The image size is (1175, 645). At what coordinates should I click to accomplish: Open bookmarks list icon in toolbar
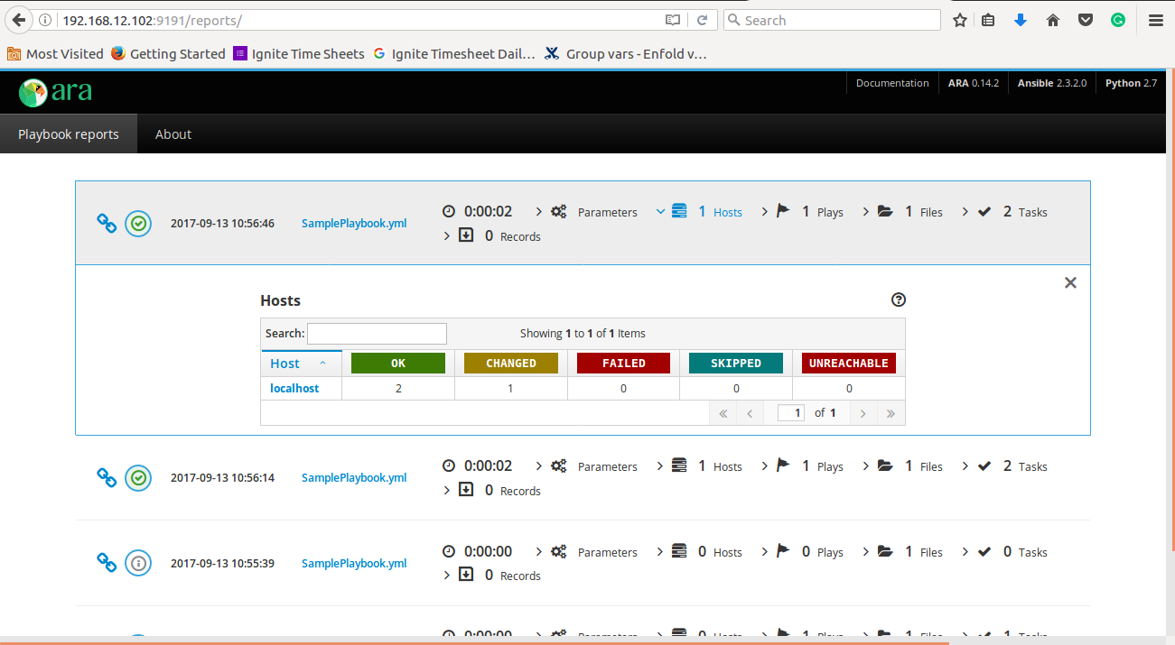pyautogui.click(x=989, y=20)
